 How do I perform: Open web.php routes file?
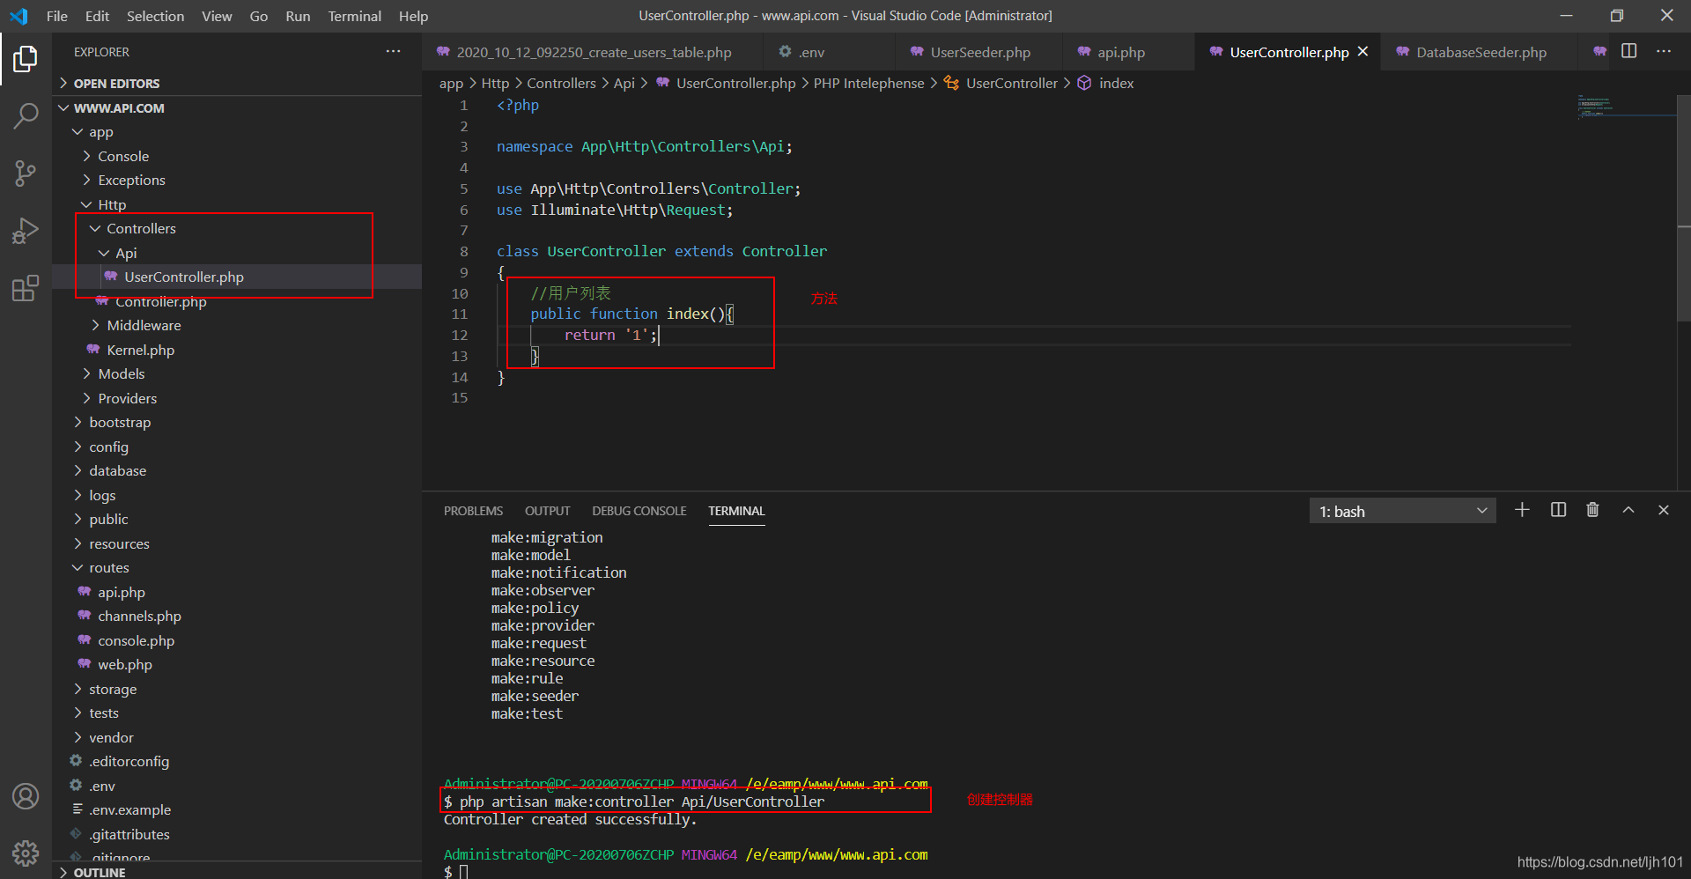[x=237, y=664]
